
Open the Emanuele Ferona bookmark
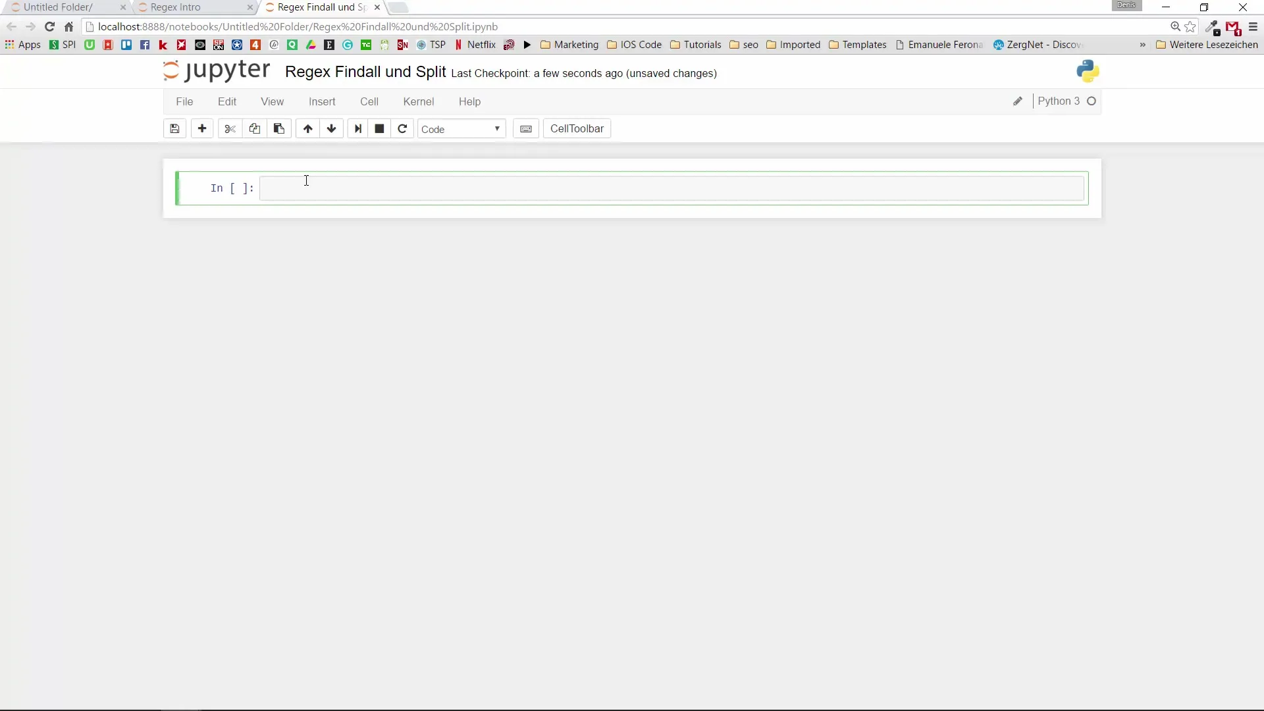pyautogui.click(x=939, y=45)
